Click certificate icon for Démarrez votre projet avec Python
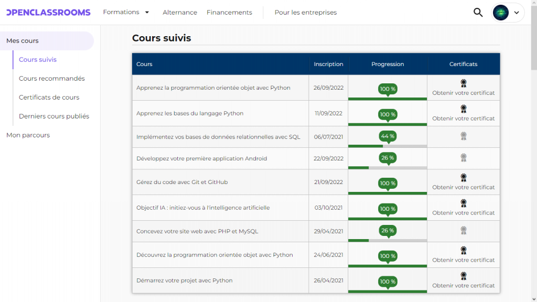537x302 pixels. click(464, 276)
